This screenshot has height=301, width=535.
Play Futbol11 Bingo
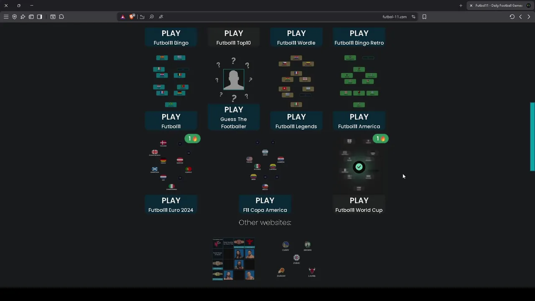[171, 37]
